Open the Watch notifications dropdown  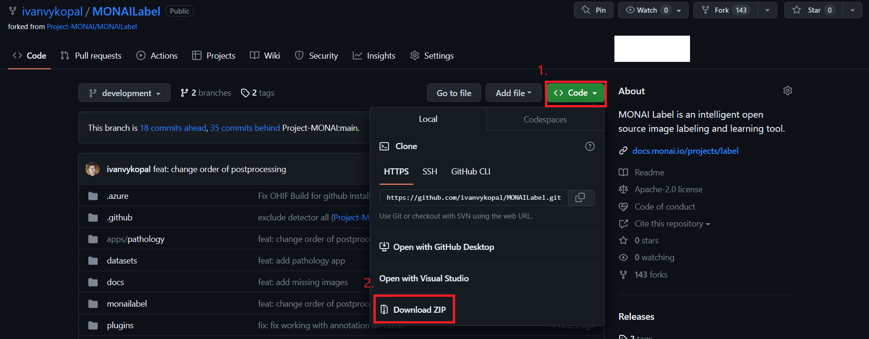point(653,10)
